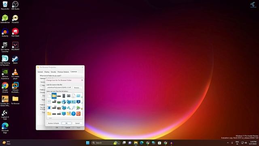Select ESET Banking & Payment desktop icon
The image size is (259, 146).
pos(5,60)
